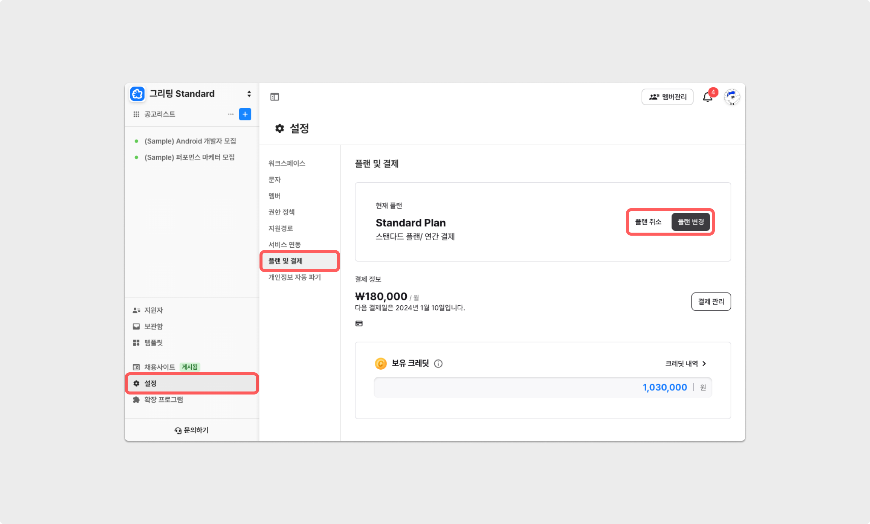Open the notifications bell

tap(707, 97)
